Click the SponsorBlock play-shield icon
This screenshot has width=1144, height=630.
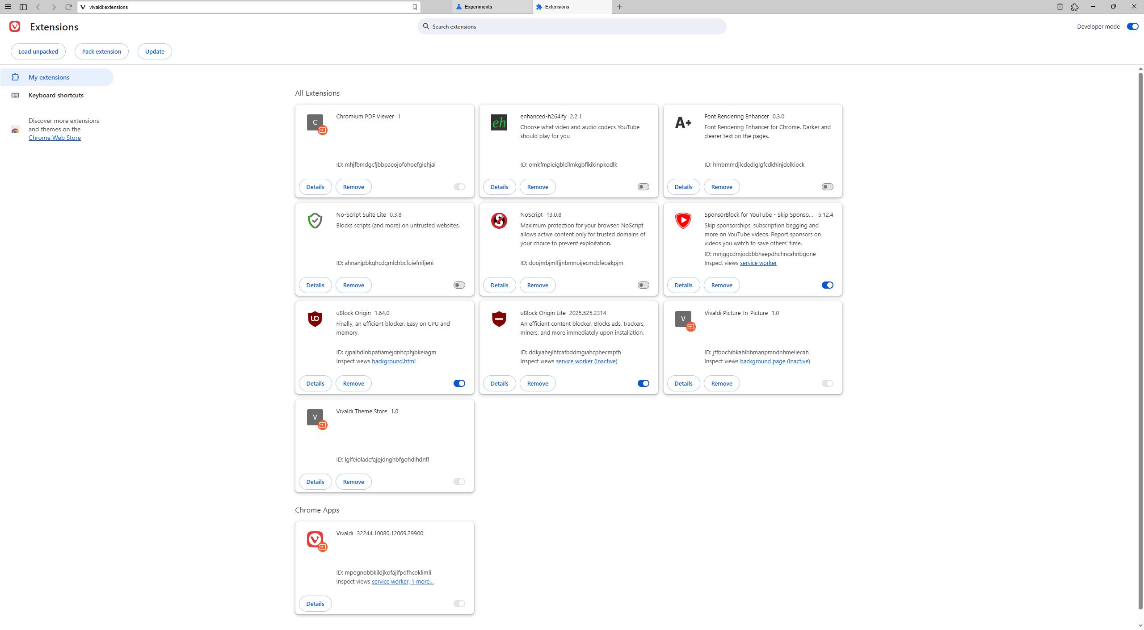[x=683, y=220]
